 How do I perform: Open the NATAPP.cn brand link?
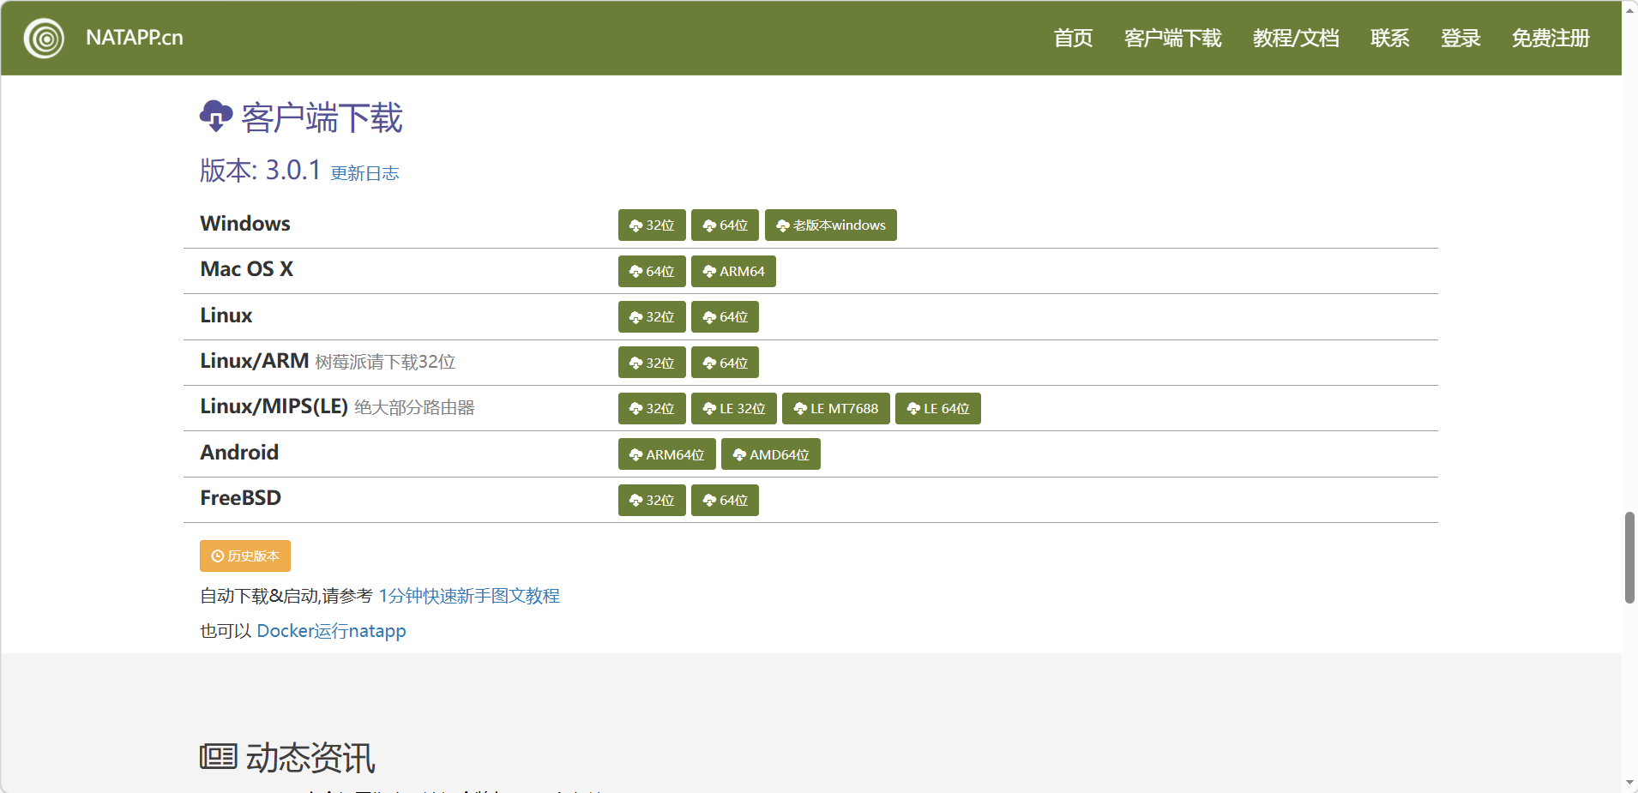[x=135, y=38]
